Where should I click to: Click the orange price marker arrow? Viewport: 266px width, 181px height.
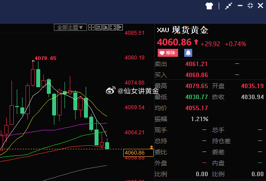coord(152,147)
